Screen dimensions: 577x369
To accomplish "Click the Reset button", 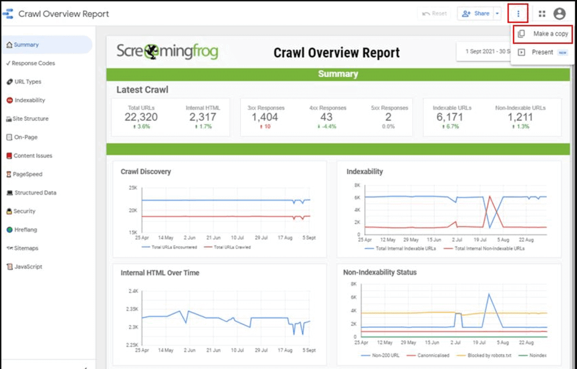I will click(434, 13).
